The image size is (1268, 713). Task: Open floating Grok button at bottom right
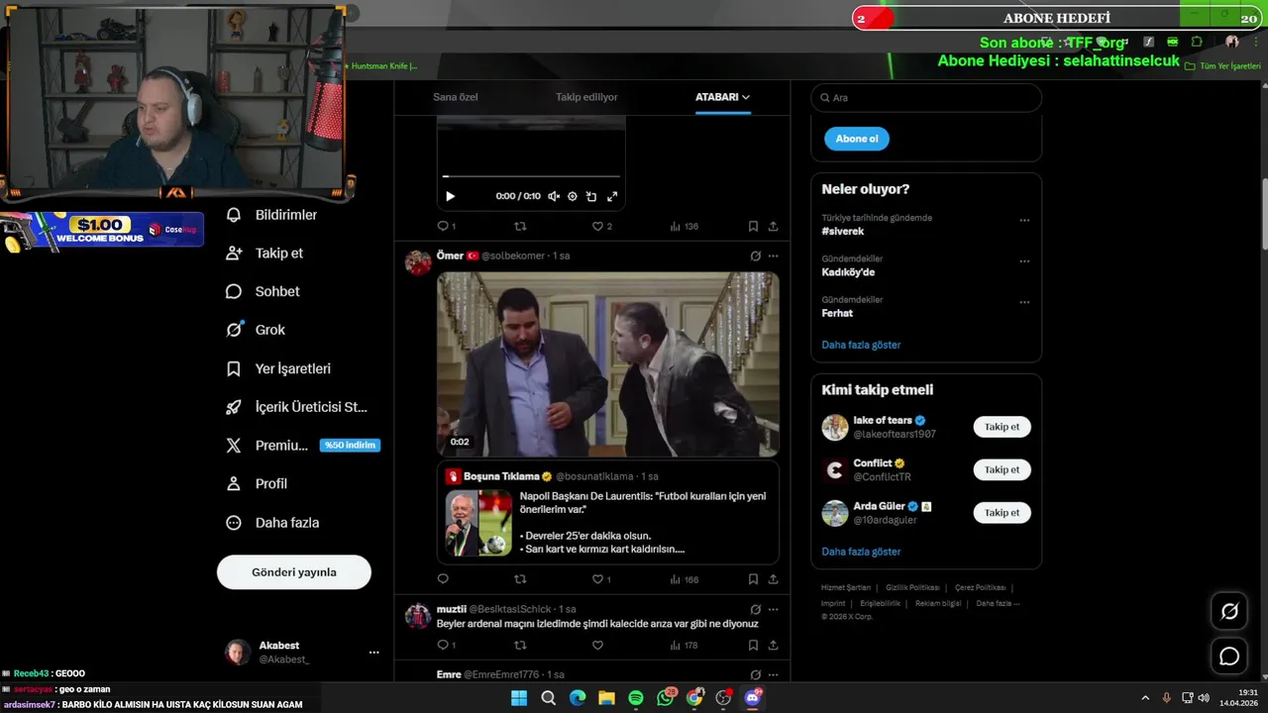[x=1229, y=611]
